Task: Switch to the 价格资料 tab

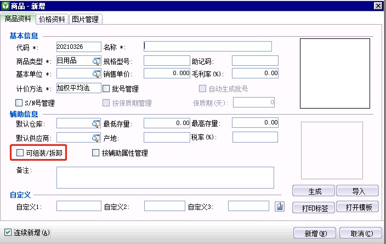Action: click(x=53, y=19)
